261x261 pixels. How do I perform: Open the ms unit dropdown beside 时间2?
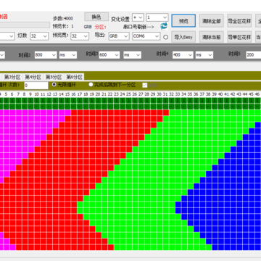pyautogui.click(x=68, y=55)
